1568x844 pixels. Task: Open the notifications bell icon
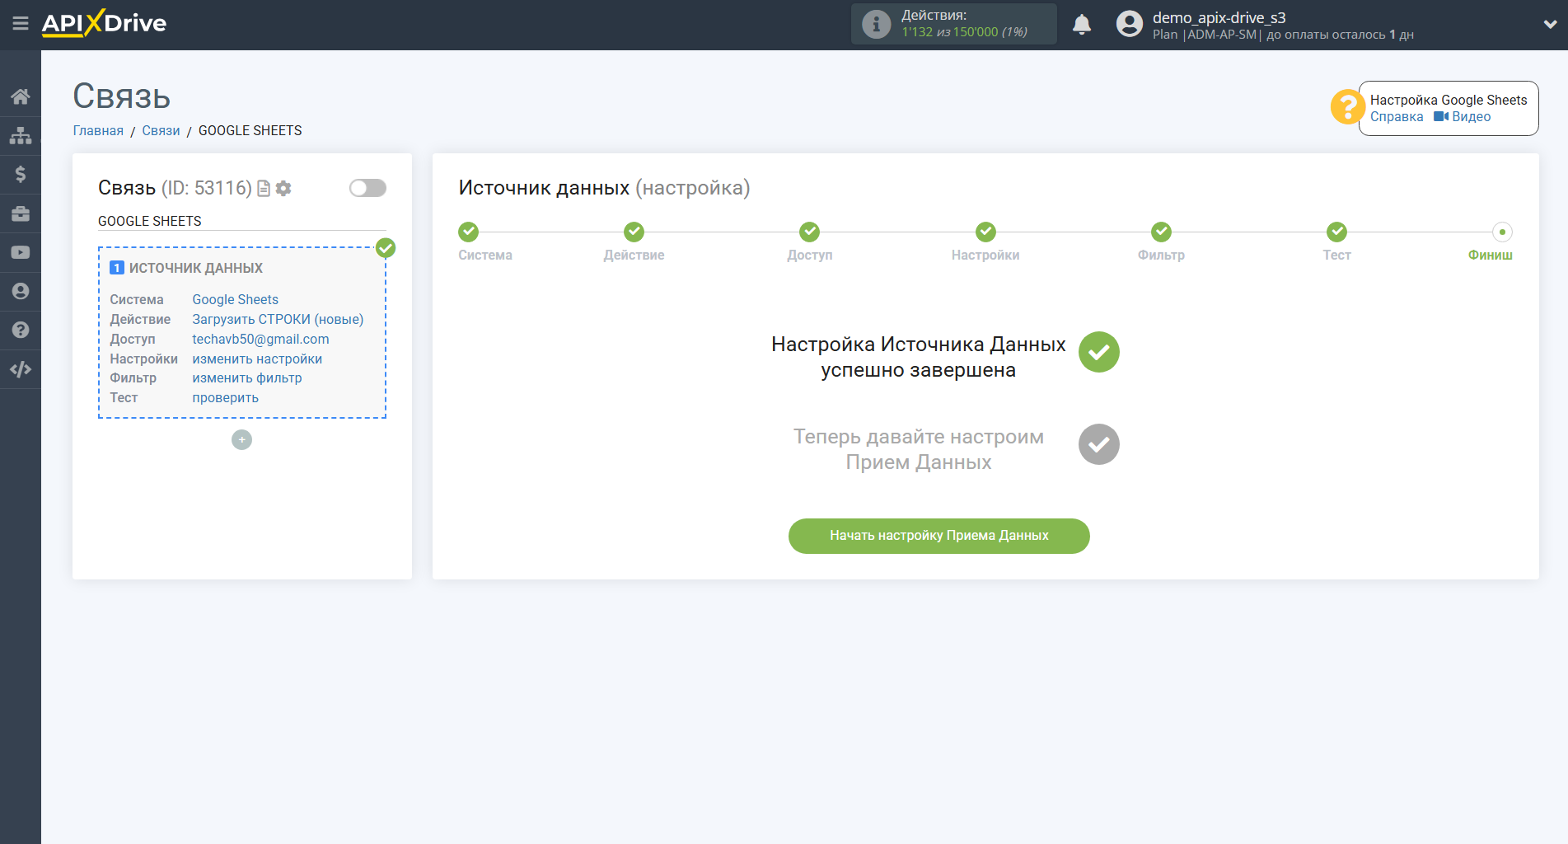coord(1082,24)
